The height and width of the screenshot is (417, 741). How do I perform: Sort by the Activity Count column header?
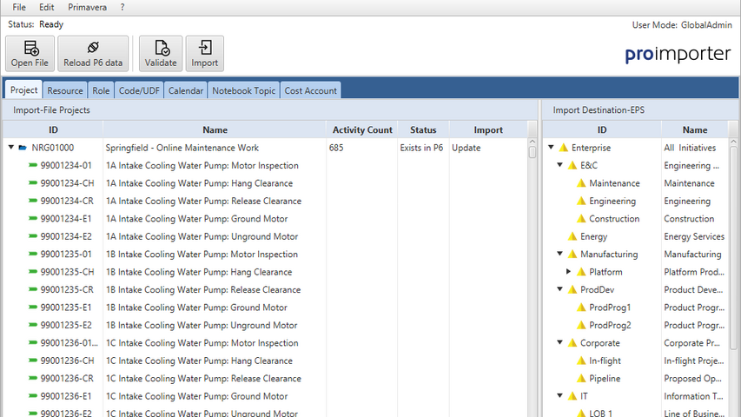(x=362, y=129)
